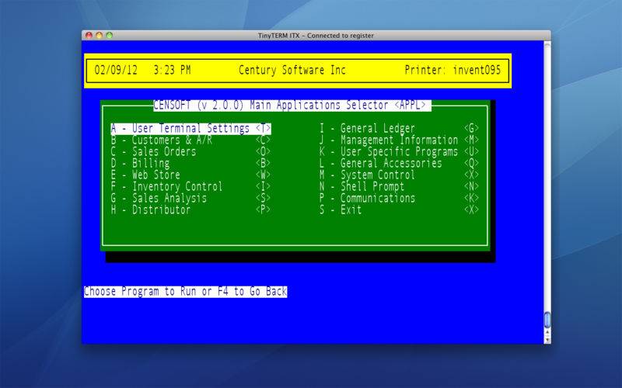Select User Specific Programs entry
The height and width of the screenshot is (388, 622).
coord(399,151)
